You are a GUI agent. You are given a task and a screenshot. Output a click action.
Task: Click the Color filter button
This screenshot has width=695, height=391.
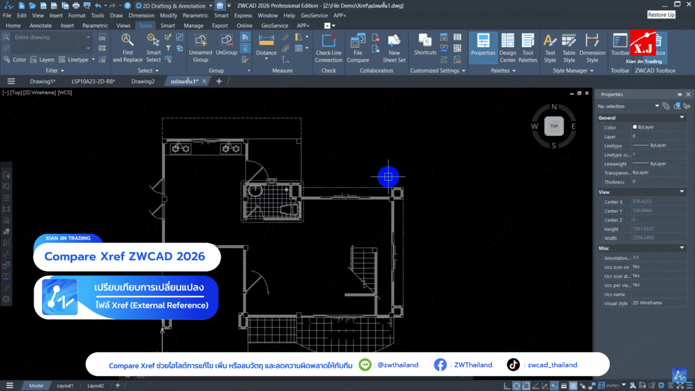(15, 60)
